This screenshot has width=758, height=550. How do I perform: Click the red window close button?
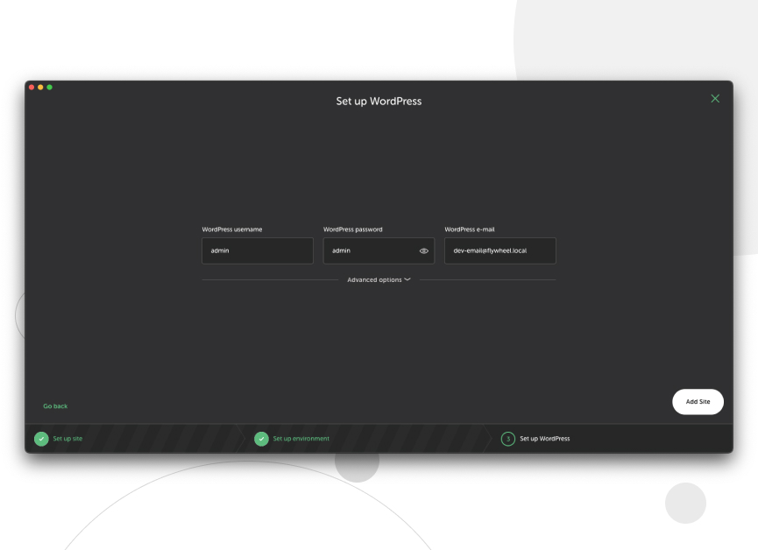[x=32, y=88]
